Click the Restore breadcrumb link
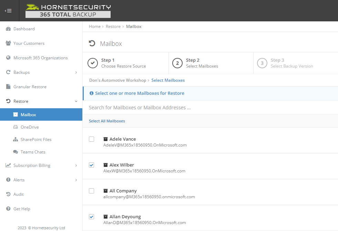The image size is (338, 231). (x=113, y=27)
